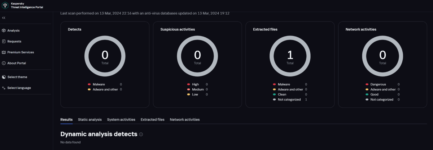Click the Kaspersky logo icon
This screenshot has width=433, height=150.
pos(6,5)
